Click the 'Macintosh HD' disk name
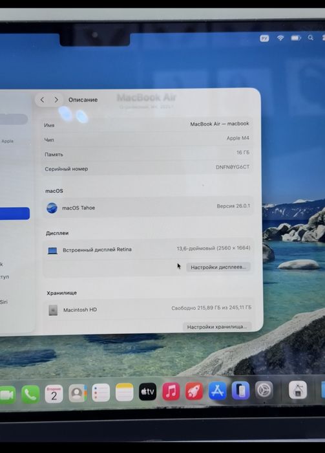 (x=80, y=310)
